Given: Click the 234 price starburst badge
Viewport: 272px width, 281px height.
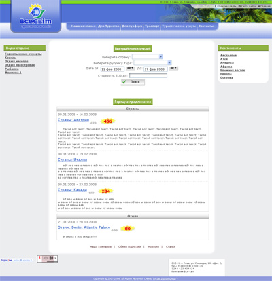Looking at the screenshot, I should [x=105, y=191].
